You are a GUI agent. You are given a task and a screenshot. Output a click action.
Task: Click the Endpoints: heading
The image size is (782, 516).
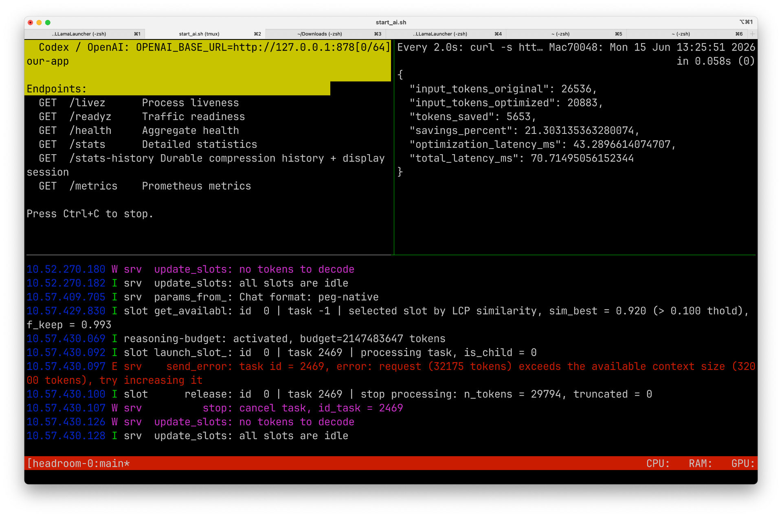tap(57, 89)
